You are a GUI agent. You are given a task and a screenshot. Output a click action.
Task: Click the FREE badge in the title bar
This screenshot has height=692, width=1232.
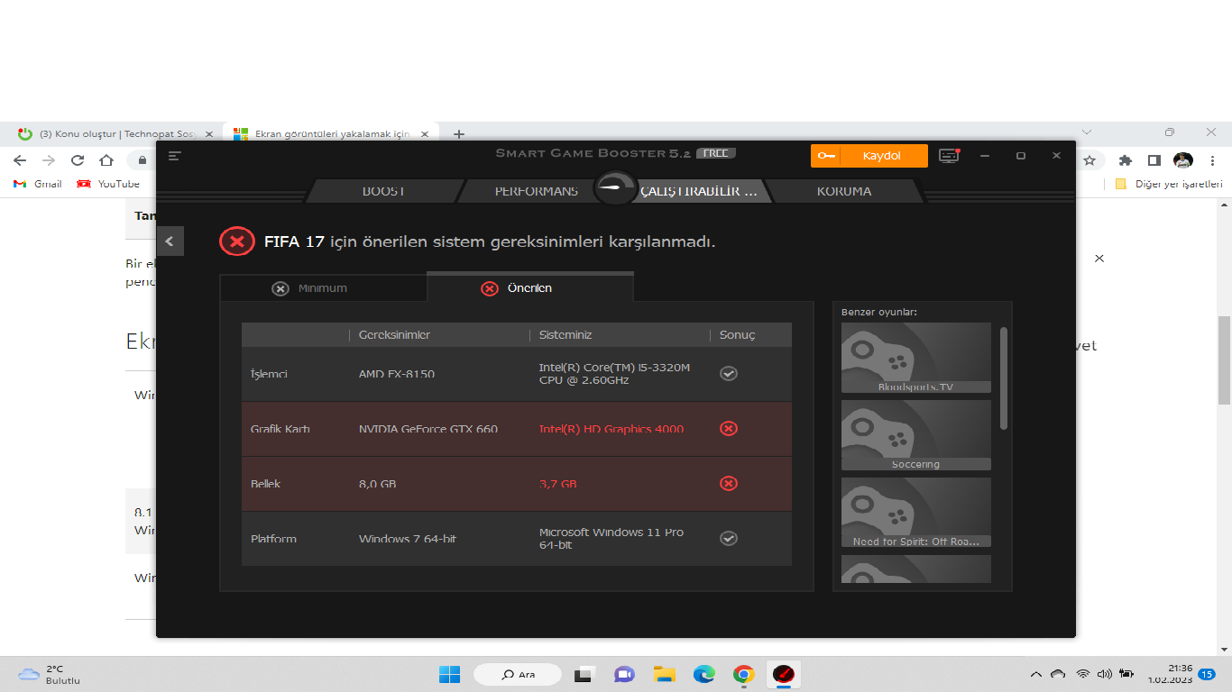(x=716, y=153)
